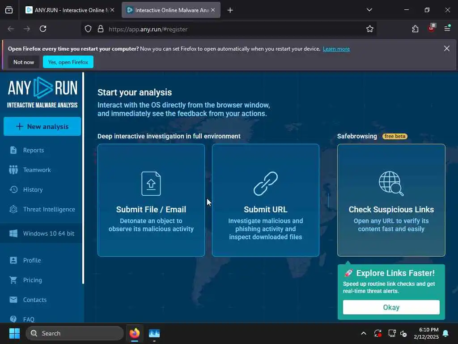The width and height of the screenshot is (458, 344).
Task: Open the notification bell in system tray
Action: (446, 333)
